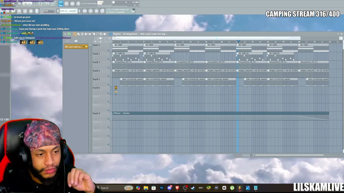Screen dimensions: 344x193
Task: Click the blue playhead marker on ruler
Action: click(x=238, y=42)
